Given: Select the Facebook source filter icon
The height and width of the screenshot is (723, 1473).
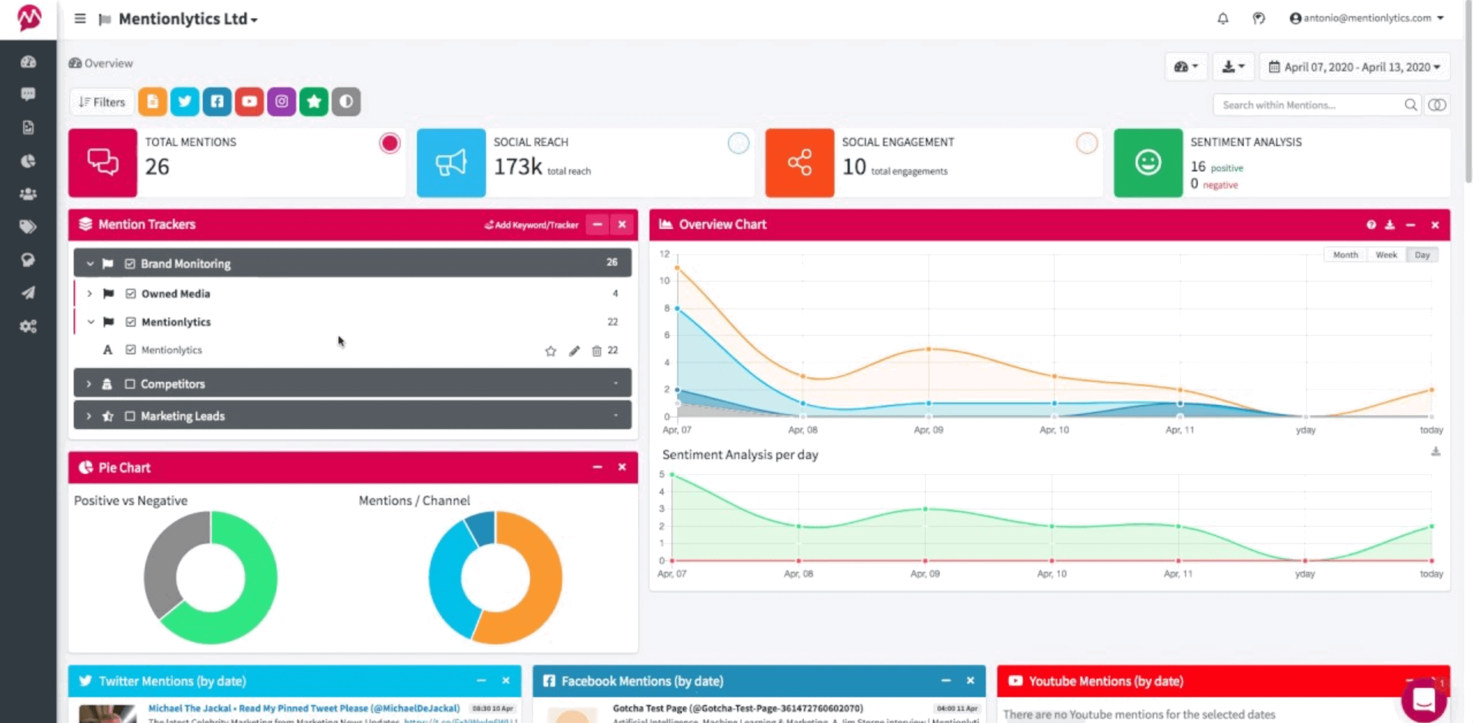Looking at the screenshot, I should pyautogui.click(x=217, y=102).
